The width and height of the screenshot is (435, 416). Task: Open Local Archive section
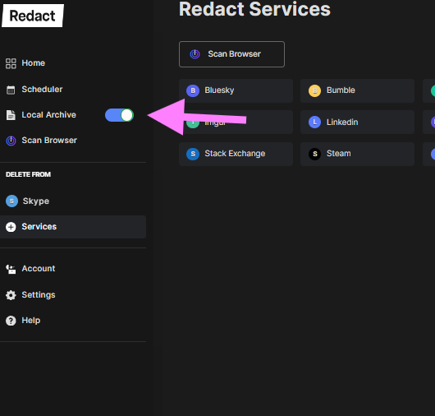click(48, 115)
